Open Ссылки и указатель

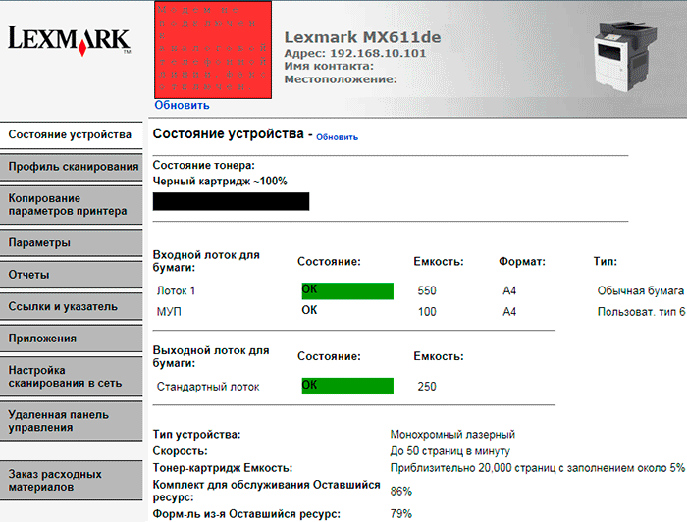coord(71,307)
